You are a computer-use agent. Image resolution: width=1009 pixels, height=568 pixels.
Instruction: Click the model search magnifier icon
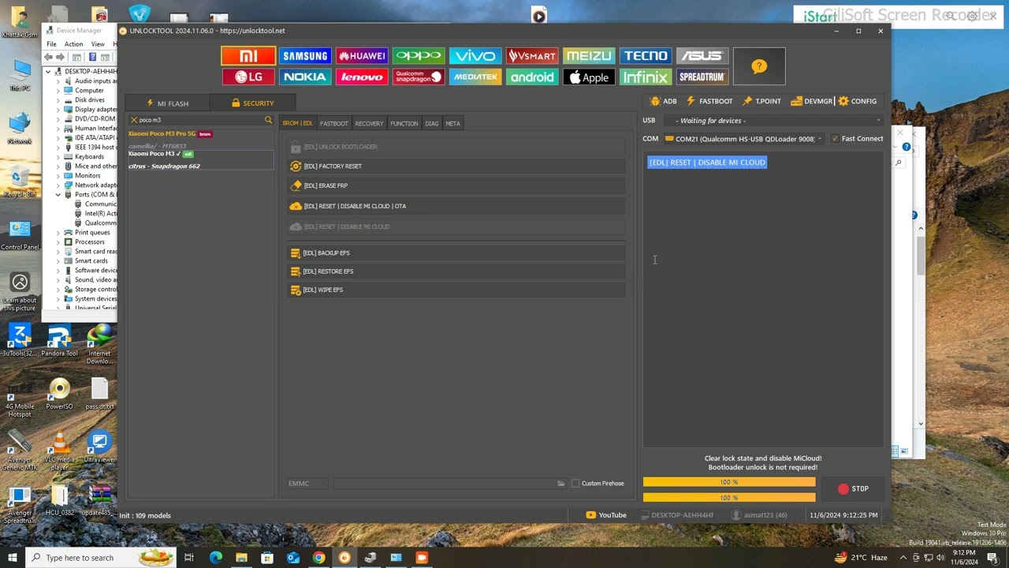click(x=268, y=120)
